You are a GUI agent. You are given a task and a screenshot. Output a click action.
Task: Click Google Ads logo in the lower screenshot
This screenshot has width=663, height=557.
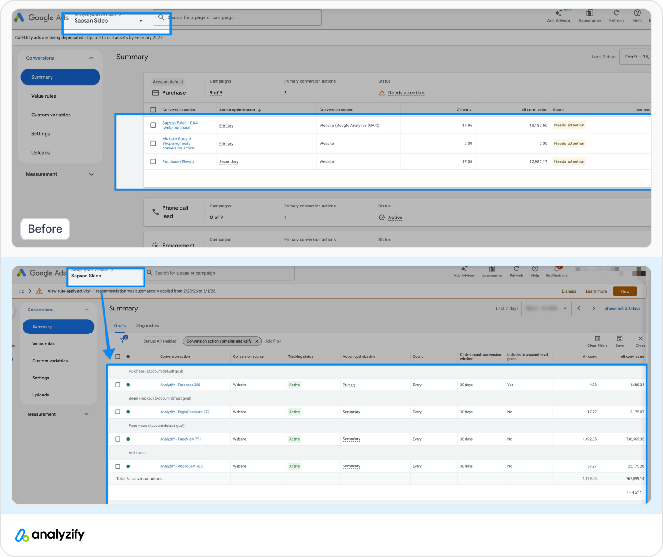tap(21, 273)
